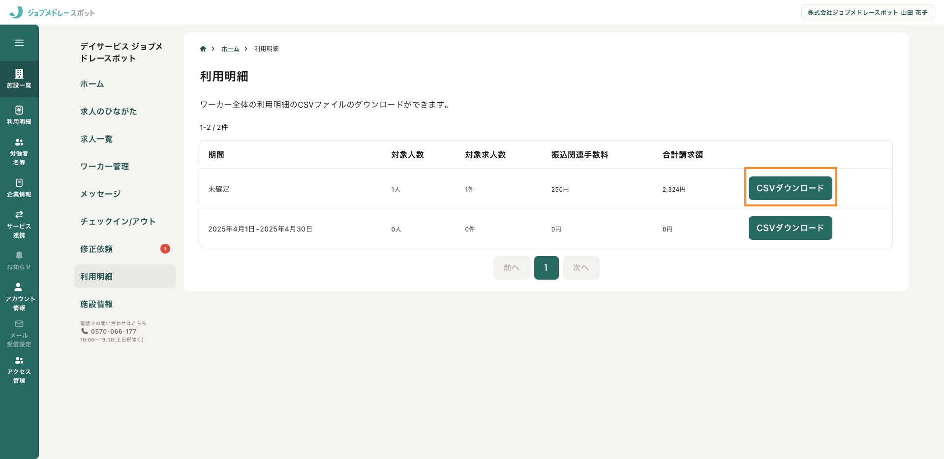Click phone number 0570-066-177

(x=114, y=332)
